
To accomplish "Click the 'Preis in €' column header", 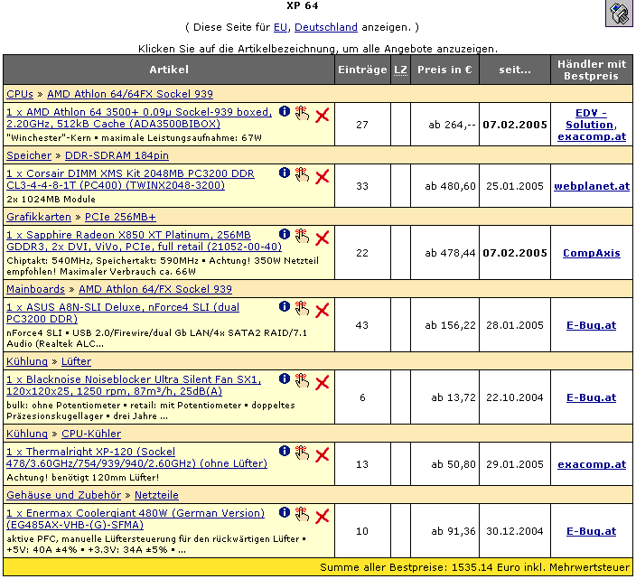I will (x=444, y=70).
